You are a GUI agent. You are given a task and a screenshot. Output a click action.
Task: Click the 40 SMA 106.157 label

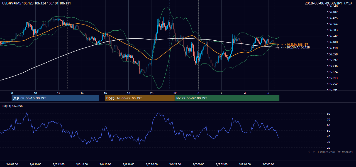click(295, 45)
